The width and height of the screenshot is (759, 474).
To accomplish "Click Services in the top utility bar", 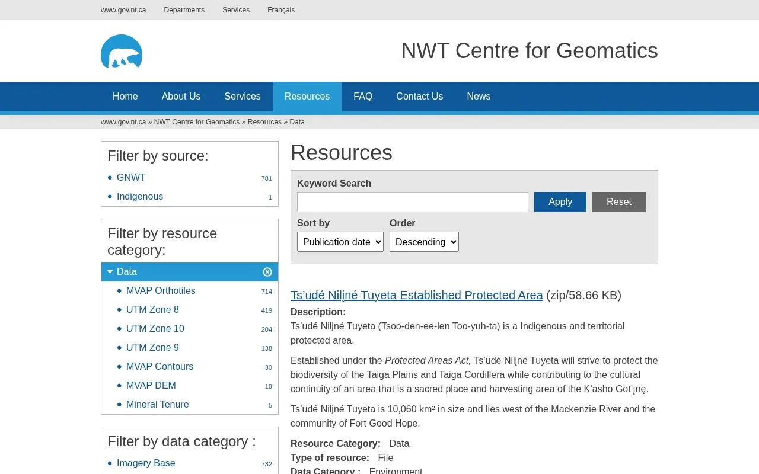I will pos(236,10).
